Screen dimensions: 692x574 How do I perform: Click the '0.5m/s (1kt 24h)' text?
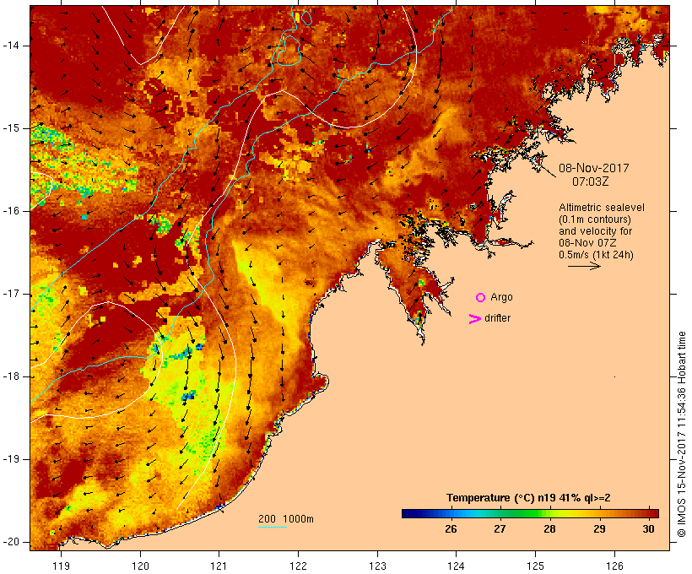pos(596,255)
